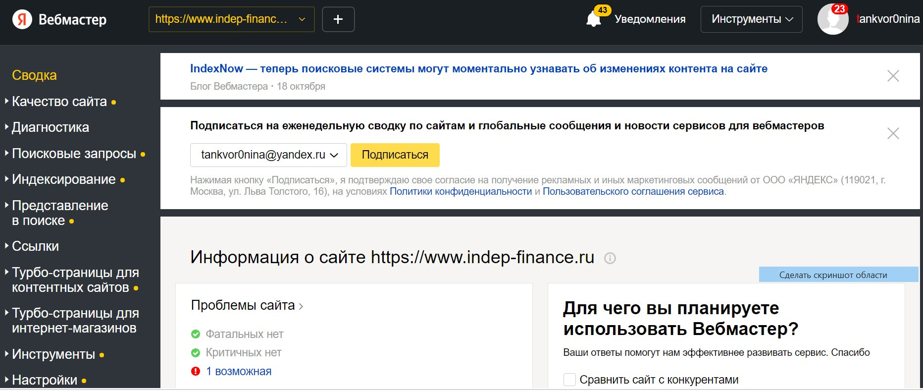This screenshot has height=391, width=923.
Task: Select Сводка in the sidebar
Action: click(x=34, y=75)
